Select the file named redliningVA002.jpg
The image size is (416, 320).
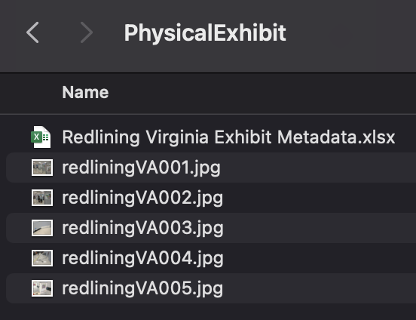142,198
